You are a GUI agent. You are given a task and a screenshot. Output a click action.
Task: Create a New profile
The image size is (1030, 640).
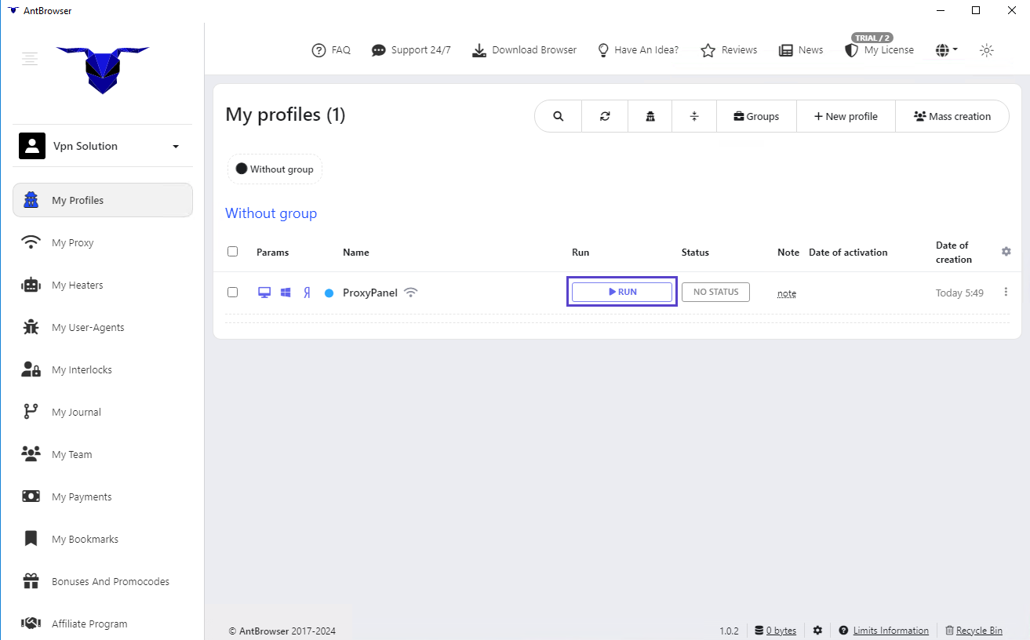(x=846, y=115)
